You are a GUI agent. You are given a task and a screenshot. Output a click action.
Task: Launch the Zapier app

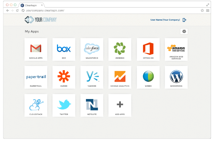[x=64, y=77]
